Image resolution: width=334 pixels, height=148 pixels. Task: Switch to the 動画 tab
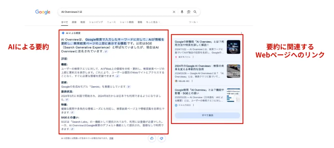83,22
